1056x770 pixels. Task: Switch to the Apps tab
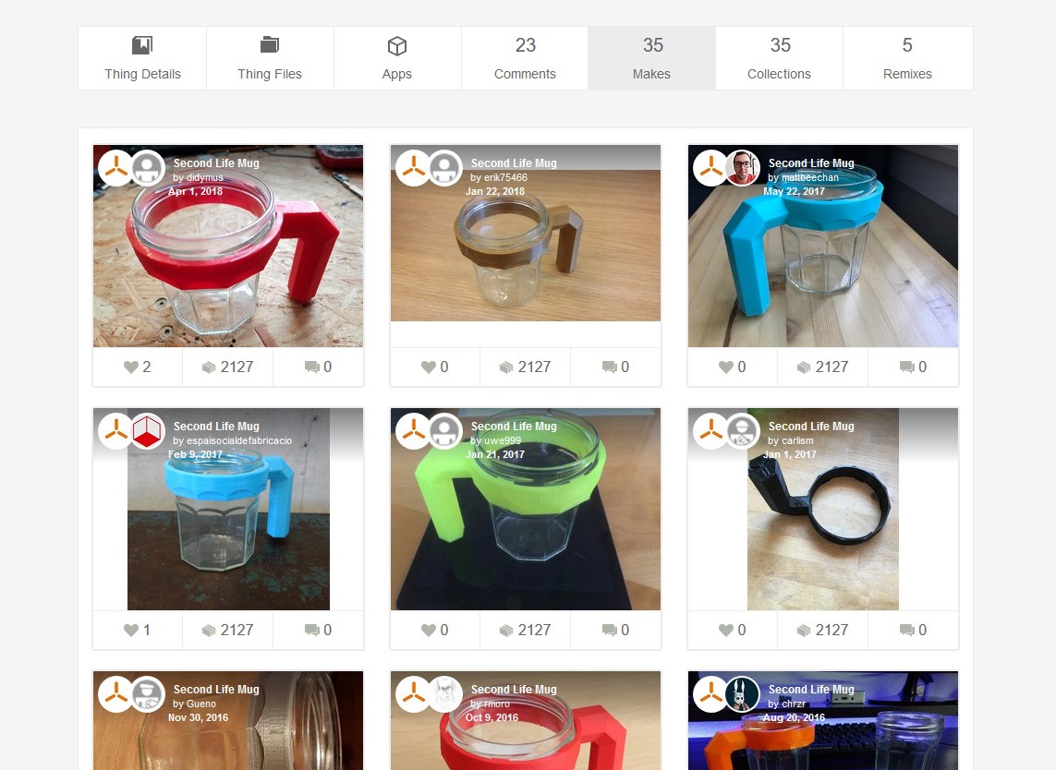pos(397,58)
